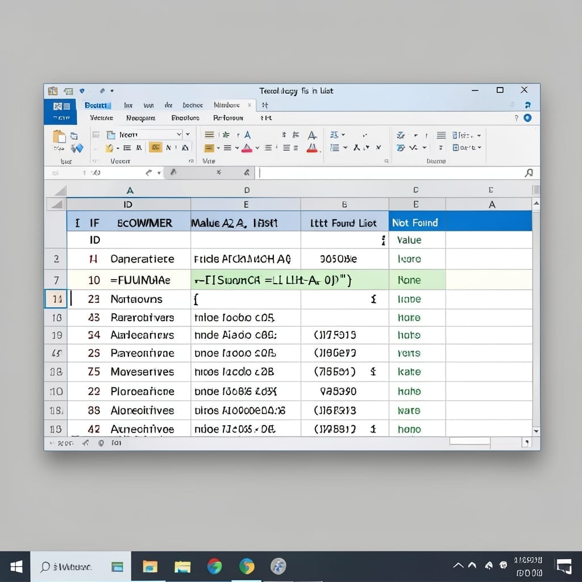The image size is (582, 582).
Task: Expand the bulleted list dropdown arrow
Action: pyautogui.click(x=345, y=148)
